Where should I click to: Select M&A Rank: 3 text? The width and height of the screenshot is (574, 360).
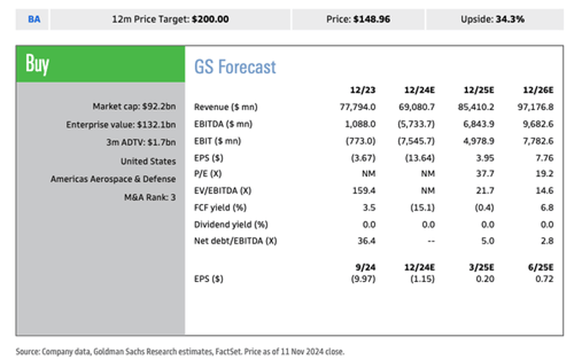coord(150,197)
